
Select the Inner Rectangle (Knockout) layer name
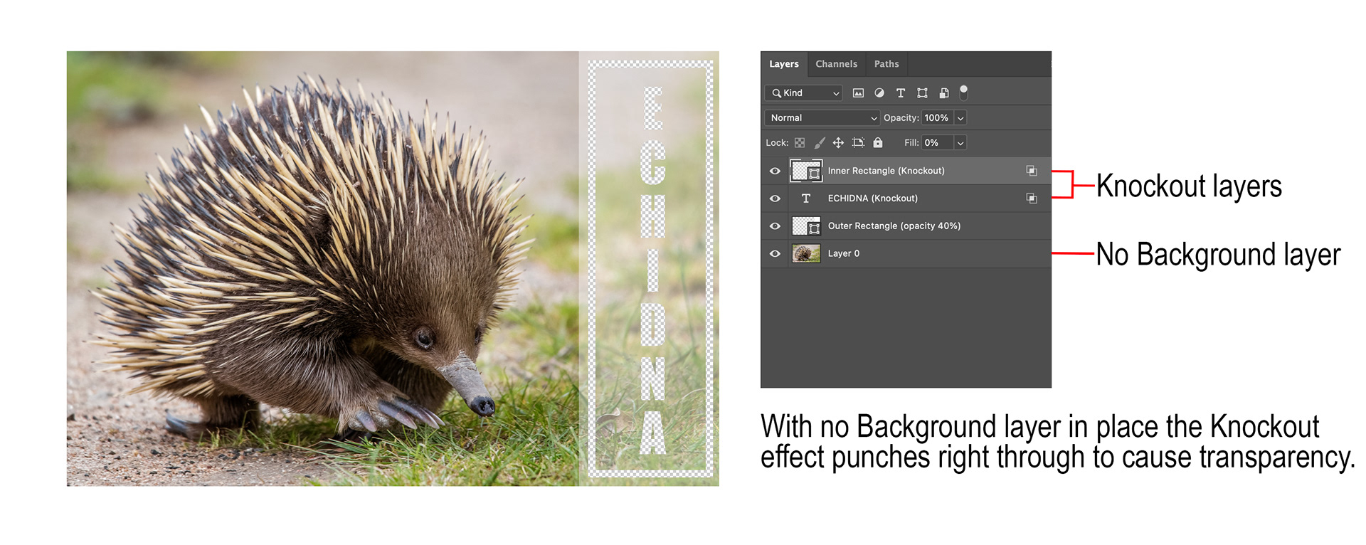click(x=886, y=171)
